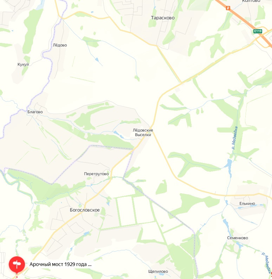Click the orange toll road ruble icon
Viewport: 272px width, 279px height.
(228, 8)
